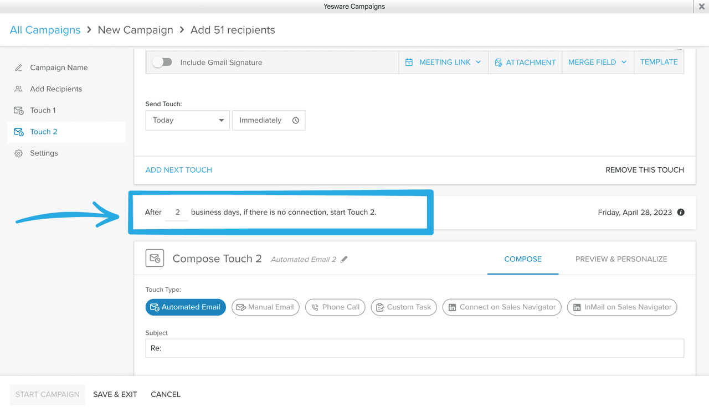Select the Compose tab
The height and width of the screenshot is (413, 709).
coord(522,259)
